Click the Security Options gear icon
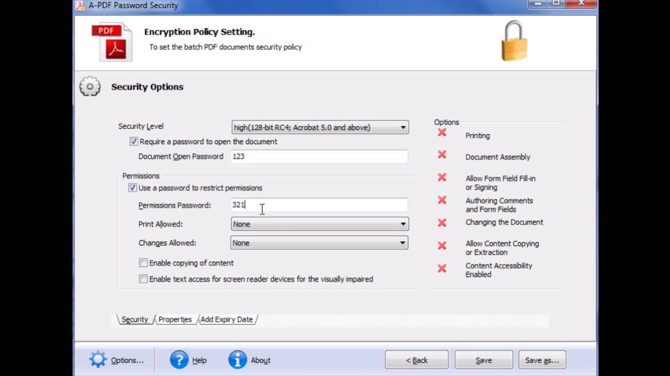670x376 pixels. click(x=90, y=87)
